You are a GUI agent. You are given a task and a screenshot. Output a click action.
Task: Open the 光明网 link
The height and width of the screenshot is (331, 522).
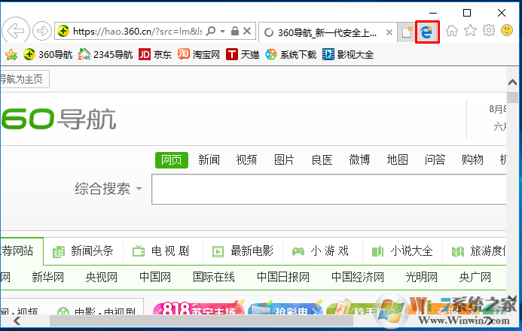pos(422,277)
